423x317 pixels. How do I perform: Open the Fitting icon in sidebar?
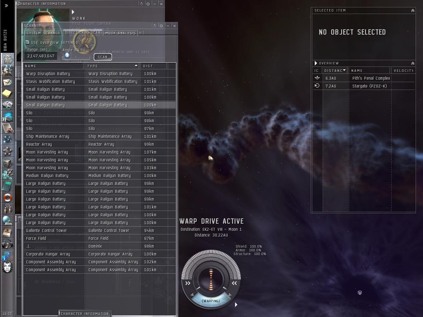[7, 105]
